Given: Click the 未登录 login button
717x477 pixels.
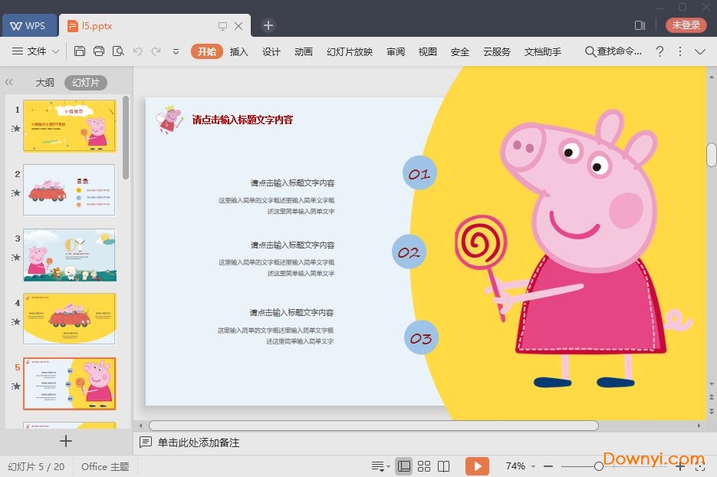Looking at the screenshot, I should [686, 25].
